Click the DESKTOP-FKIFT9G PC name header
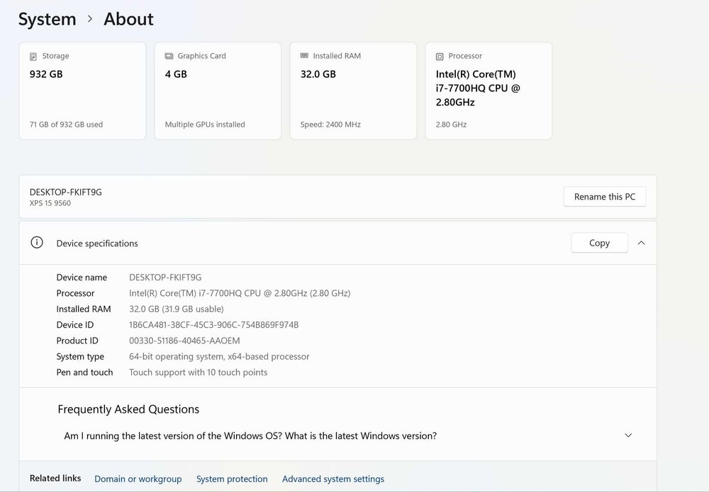 pyautogui.click(x=66, y=192)
